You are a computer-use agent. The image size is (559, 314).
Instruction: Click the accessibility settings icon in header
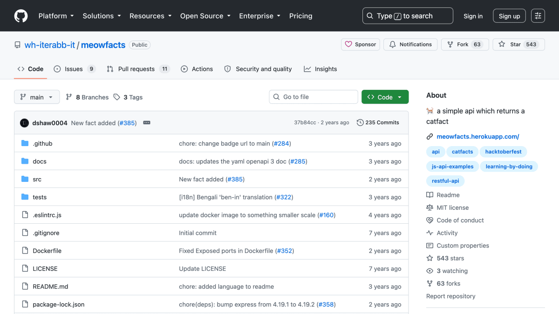click(538, 16)
